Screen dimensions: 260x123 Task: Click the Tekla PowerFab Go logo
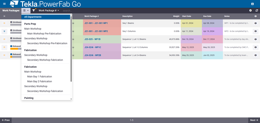(45, 4)
